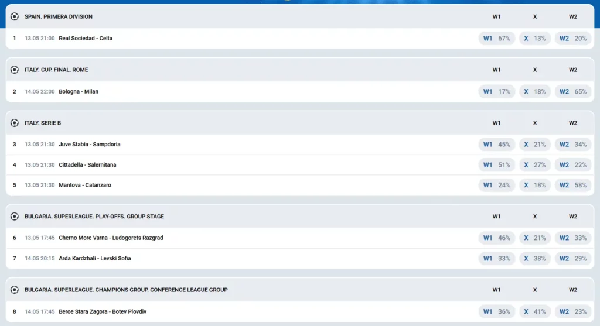The image size is (600, 326).
Task: Pick draw X 13% for Real Sociedad - Celta
Action: [534, 38]
